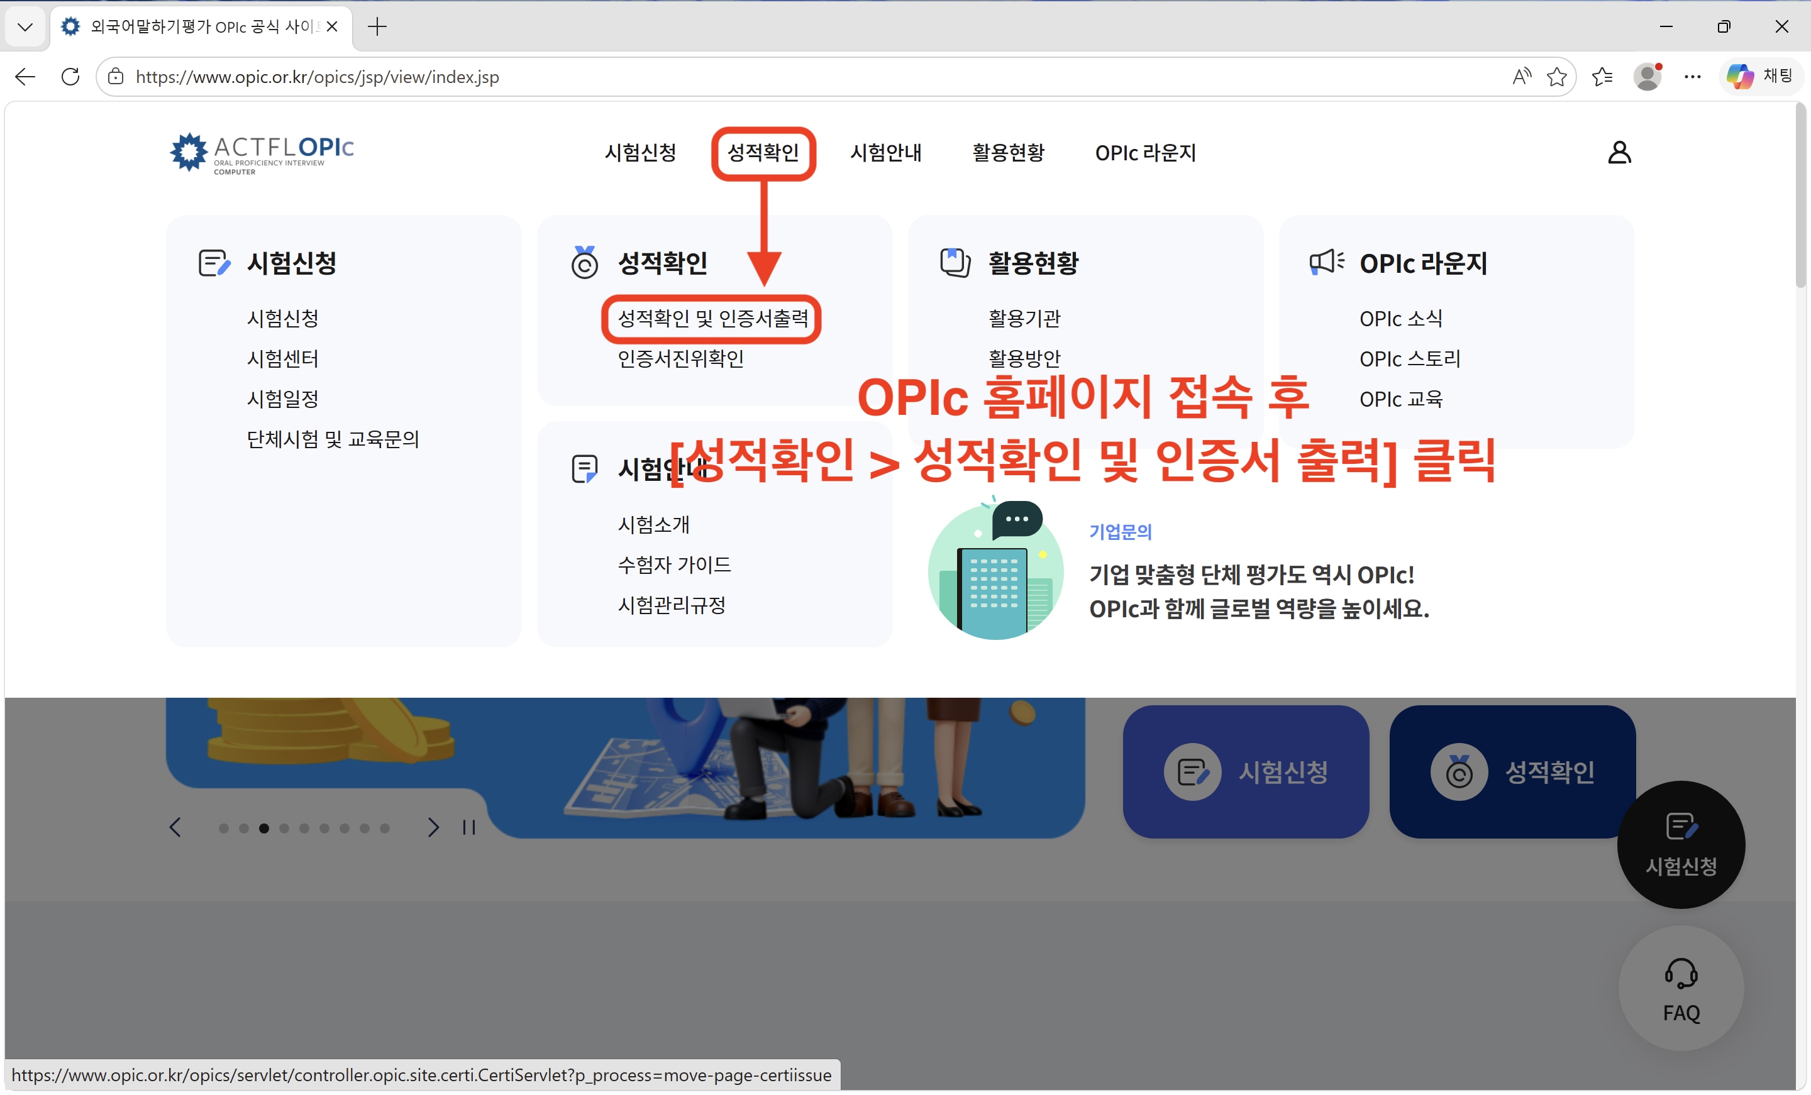The height and width of the screenshot is (1095, 1811).
Task: Click the ACTFL OPIc logo
Action: click(x=262, y=153)
